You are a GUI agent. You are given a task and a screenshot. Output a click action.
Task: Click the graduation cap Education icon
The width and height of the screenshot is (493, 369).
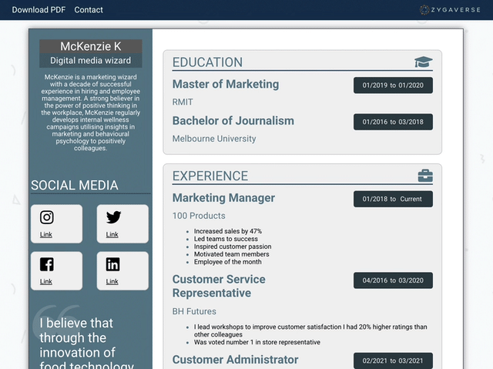click(424, 62)
